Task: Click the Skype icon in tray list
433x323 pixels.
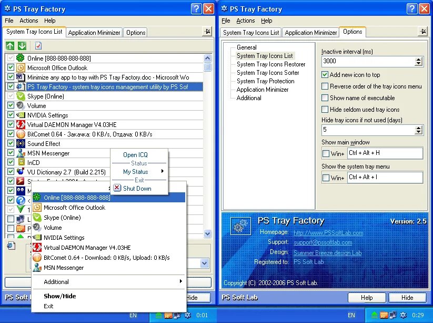Action: click(x=21, y=96)
